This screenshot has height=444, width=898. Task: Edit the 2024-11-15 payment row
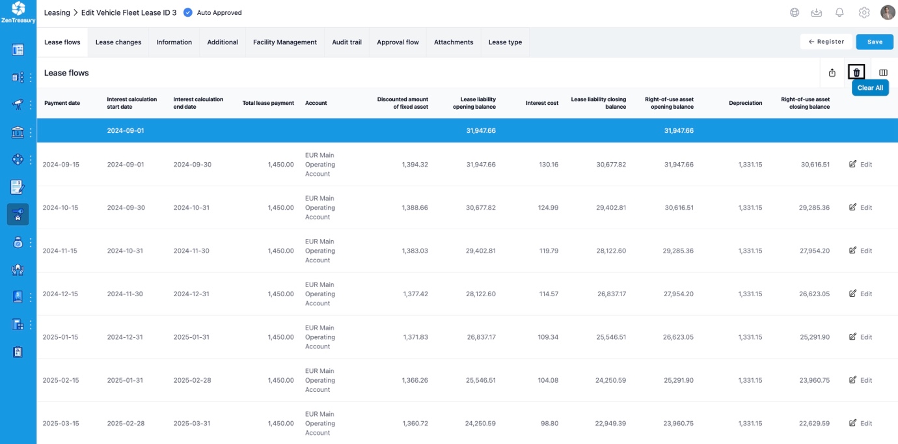click(860, 251)
